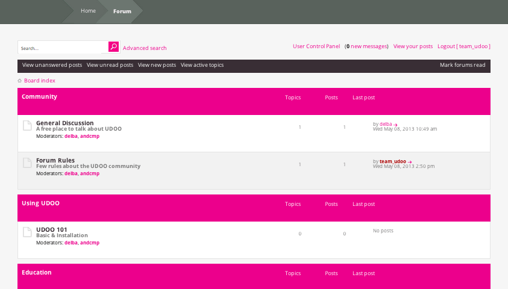Open the Using UDOO category header link
Image resolution: width=508 pixels, height=289 pixels.
[x=40, y=203]
